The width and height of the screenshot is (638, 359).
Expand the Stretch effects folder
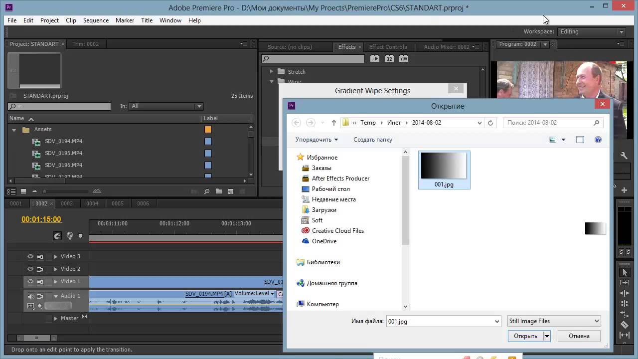[x=272, y=71]
